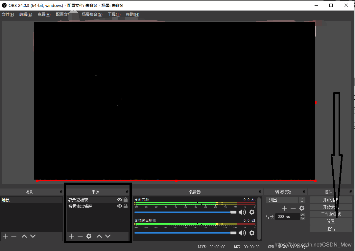Remove the selected source with the minus icon
The image size is (355, 251).
(x=80, y=236)
